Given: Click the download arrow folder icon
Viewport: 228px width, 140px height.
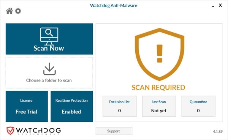Looking at the screenshot, I should (49, 69).
